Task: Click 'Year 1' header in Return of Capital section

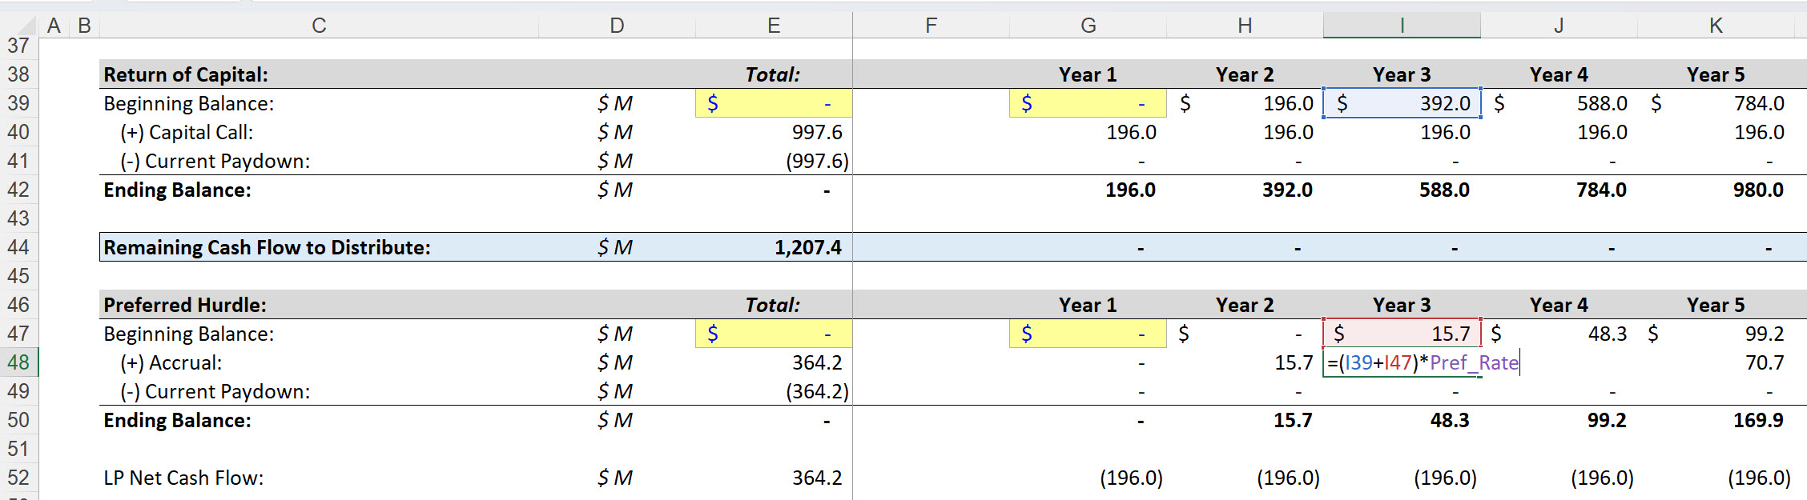Action: tap(1088, 74)
